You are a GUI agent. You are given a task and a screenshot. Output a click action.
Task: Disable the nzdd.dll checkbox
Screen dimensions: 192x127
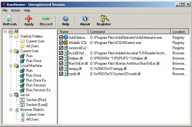pyautogui.click(x=61, y=74)
